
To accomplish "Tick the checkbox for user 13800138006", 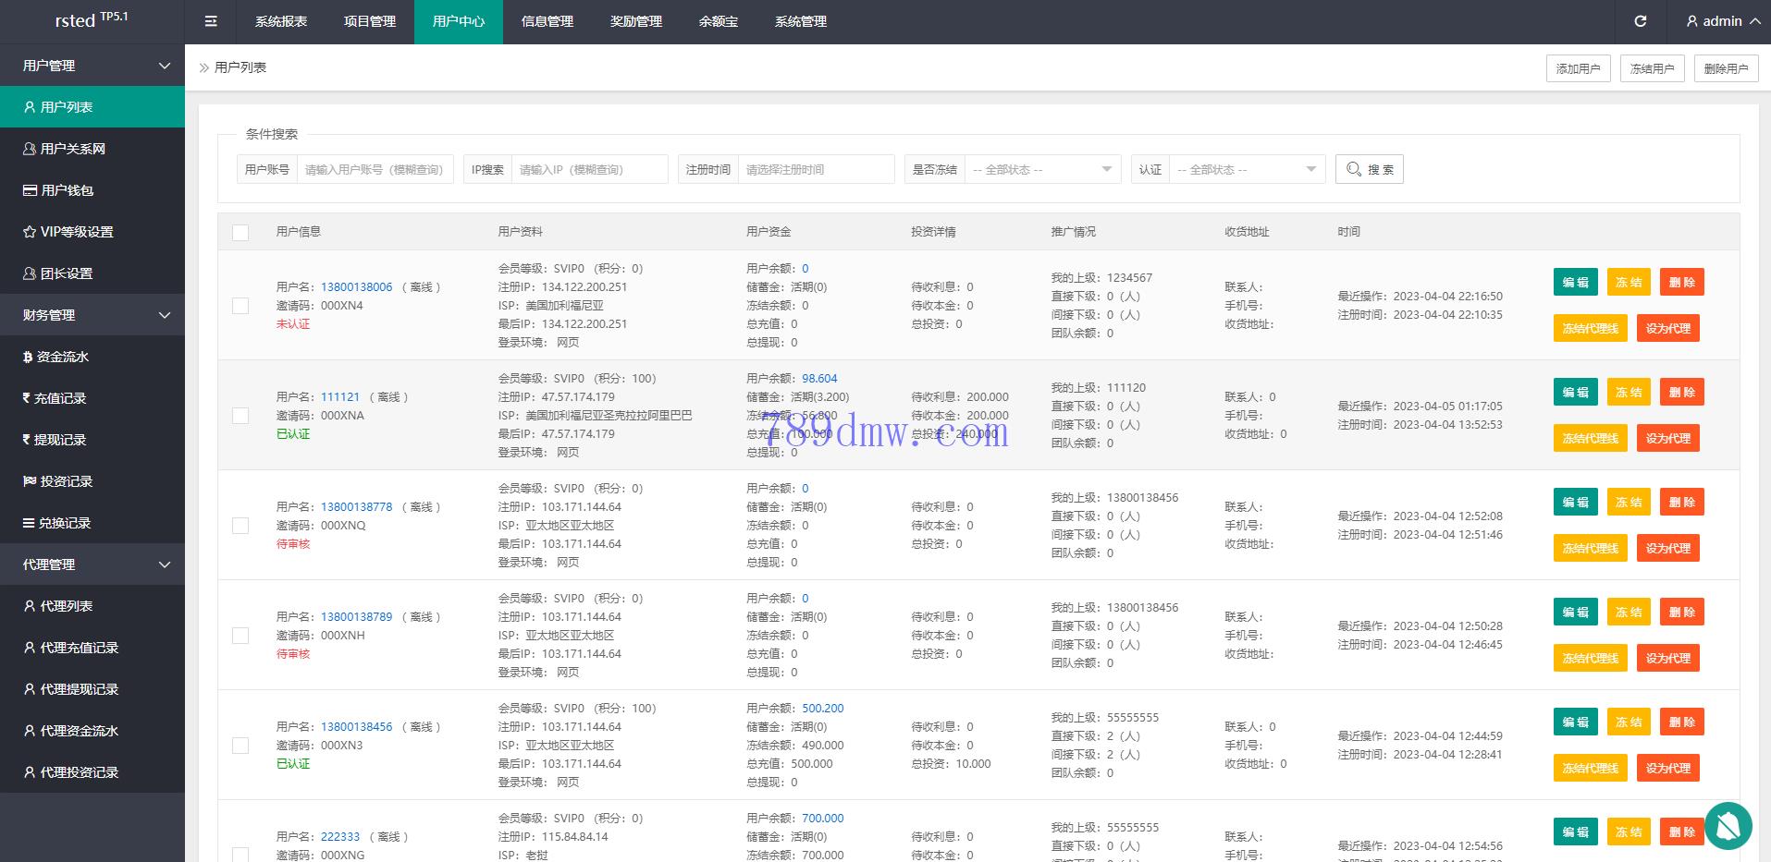I will tap(240, 306).
